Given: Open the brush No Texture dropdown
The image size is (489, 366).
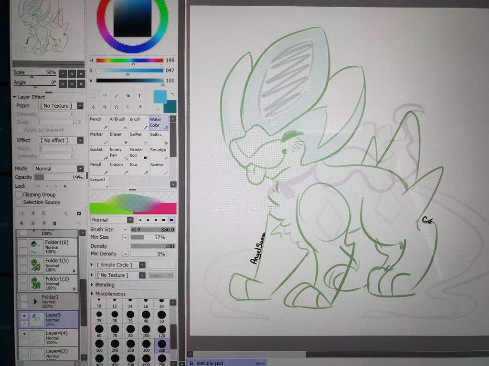Looking at the screenshot, I should pos(142,275).
